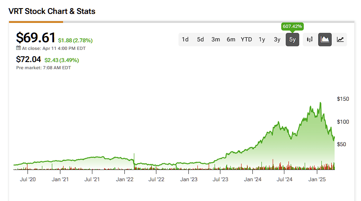Click the $1.88 (2.78%) change value
Screen dimensions: 361x201
pos(75,40)
